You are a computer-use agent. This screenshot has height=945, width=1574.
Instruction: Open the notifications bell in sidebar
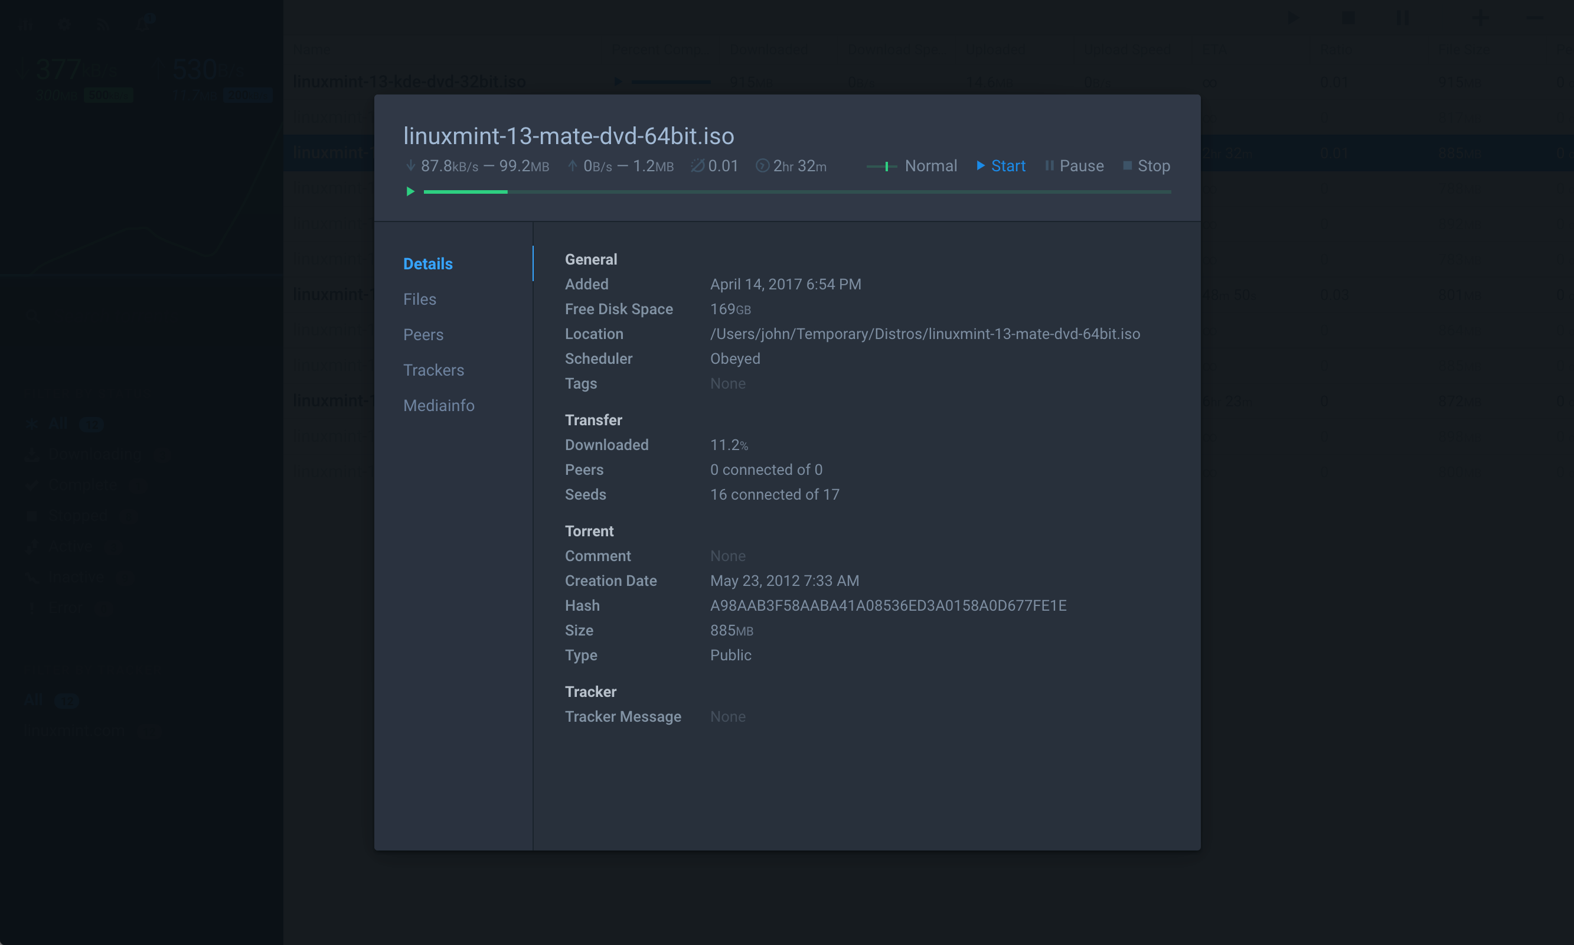coord(142,24)
